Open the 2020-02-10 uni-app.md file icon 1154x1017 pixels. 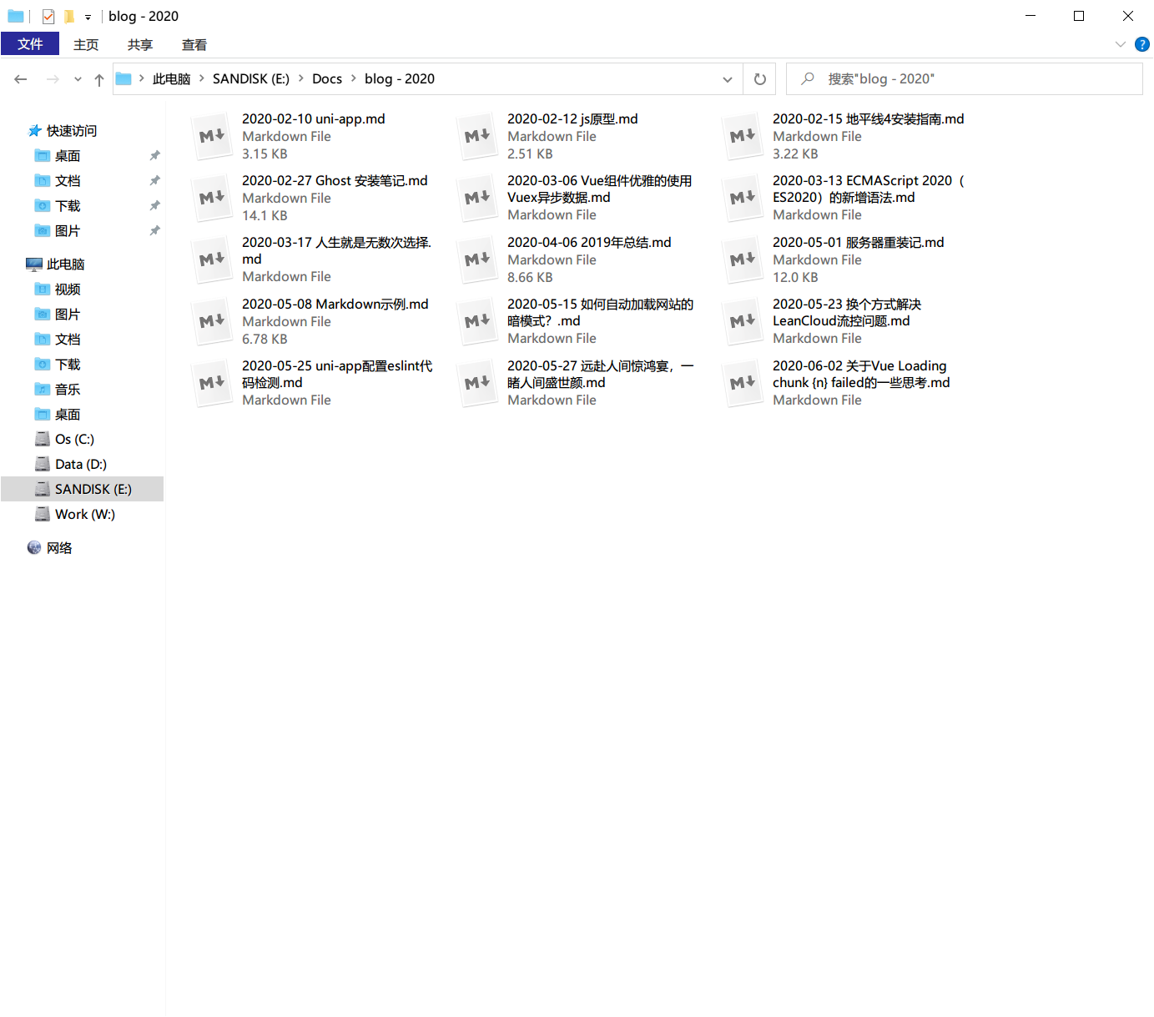click(x=212, y=136)
